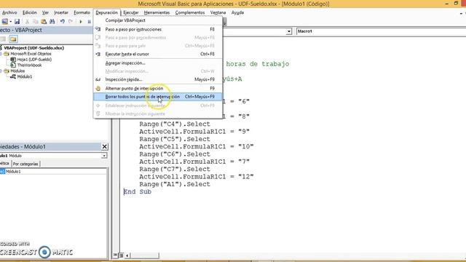The height and width of the screenshot is (262, 466).
Task: Choose Alternar punto de interrupción
Action: pyautogui.click(x=158, y=88)
